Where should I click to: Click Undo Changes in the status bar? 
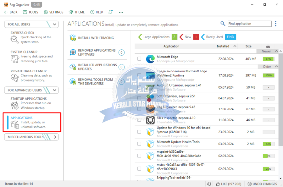click(x=263, y=184)
